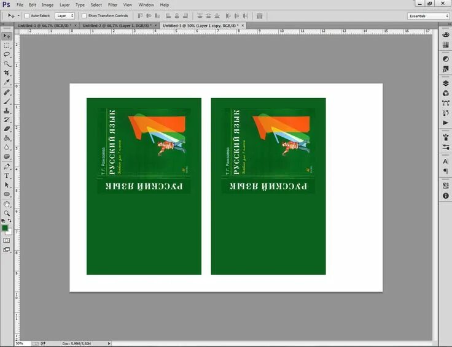The image size is (452, 347).
Task: Select the Eyedropper tool
Action: point(7,82)
